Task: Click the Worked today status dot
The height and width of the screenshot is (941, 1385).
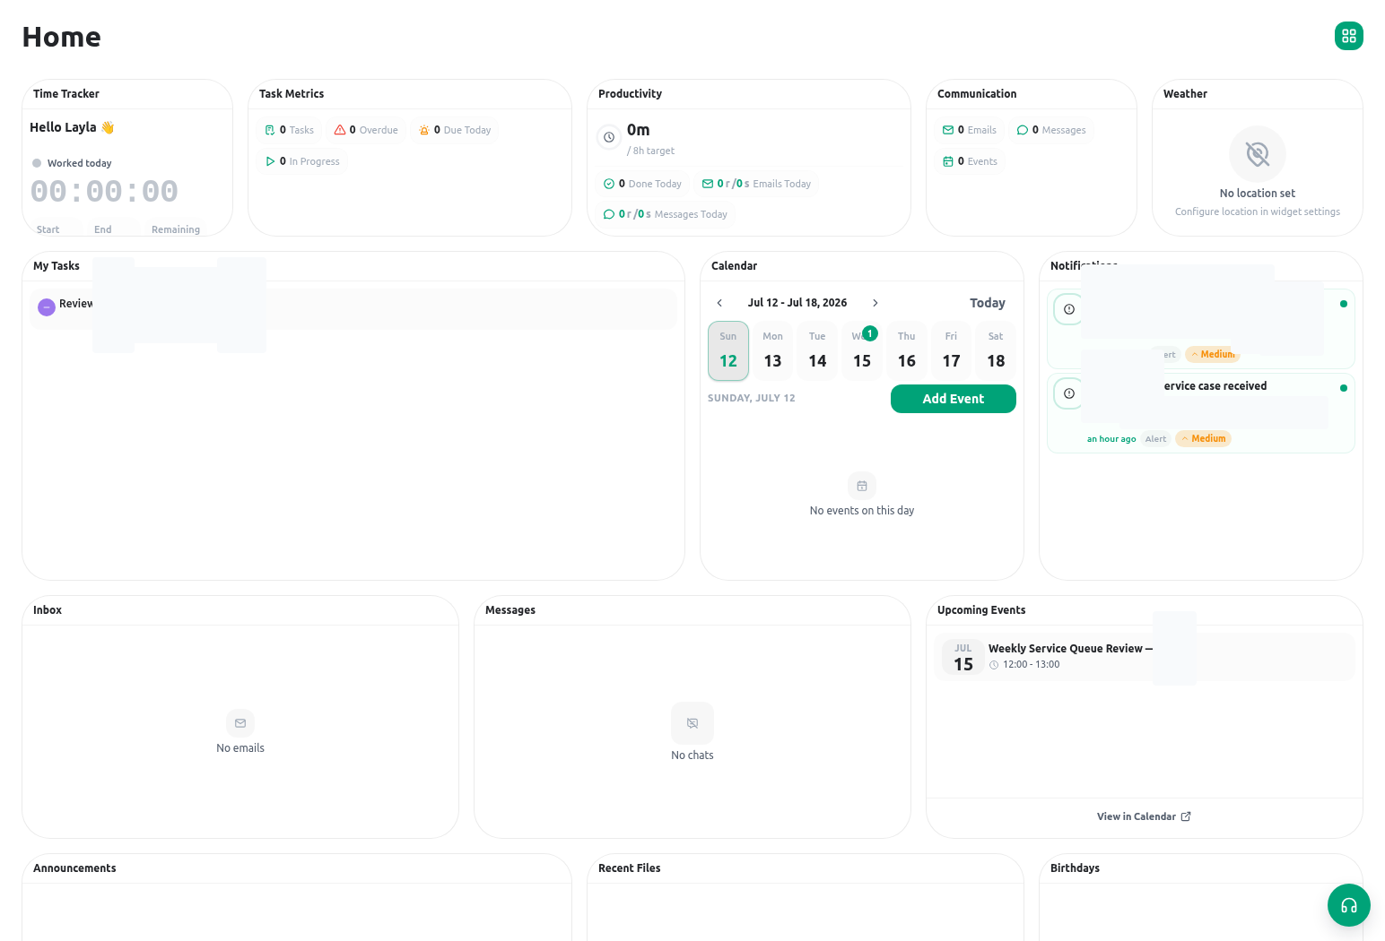Action: click(37, 163)
